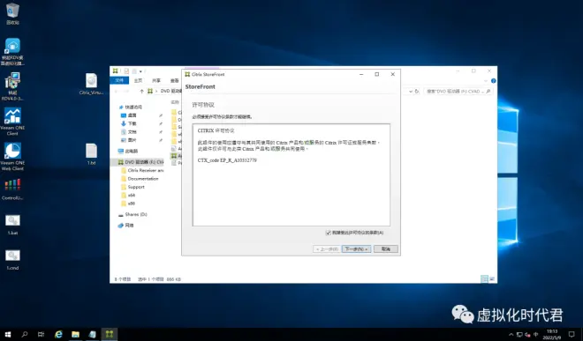
Task: Select the 1.bat file on desktop
Action: click(x=12, y=224)
